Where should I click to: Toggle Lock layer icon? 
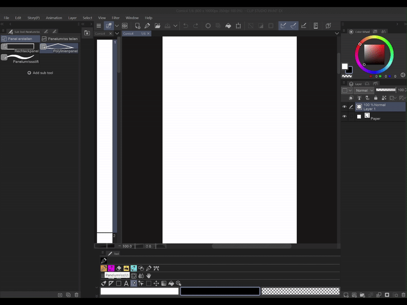pos(375,98)
